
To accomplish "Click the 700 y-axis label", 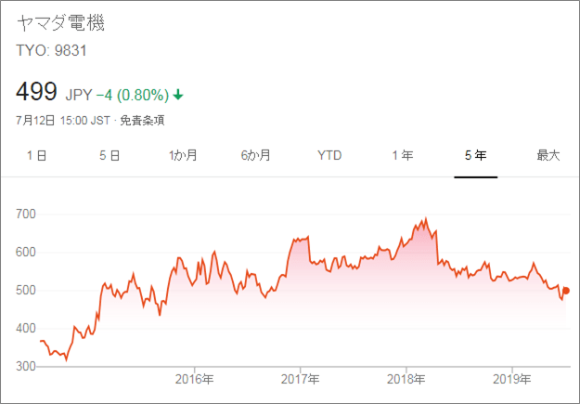I will click(x=26, y=214).
